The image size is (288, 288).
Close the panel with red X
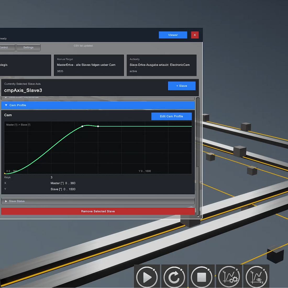tap(195, 35)
